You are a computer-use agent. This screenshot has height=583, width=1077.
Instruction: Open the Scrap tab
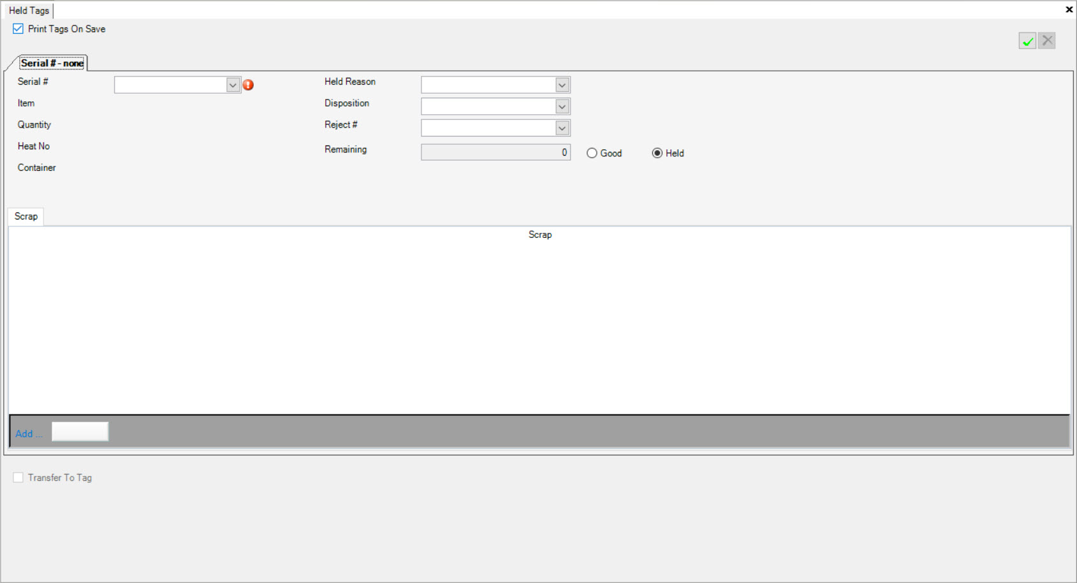coord(26,216)
